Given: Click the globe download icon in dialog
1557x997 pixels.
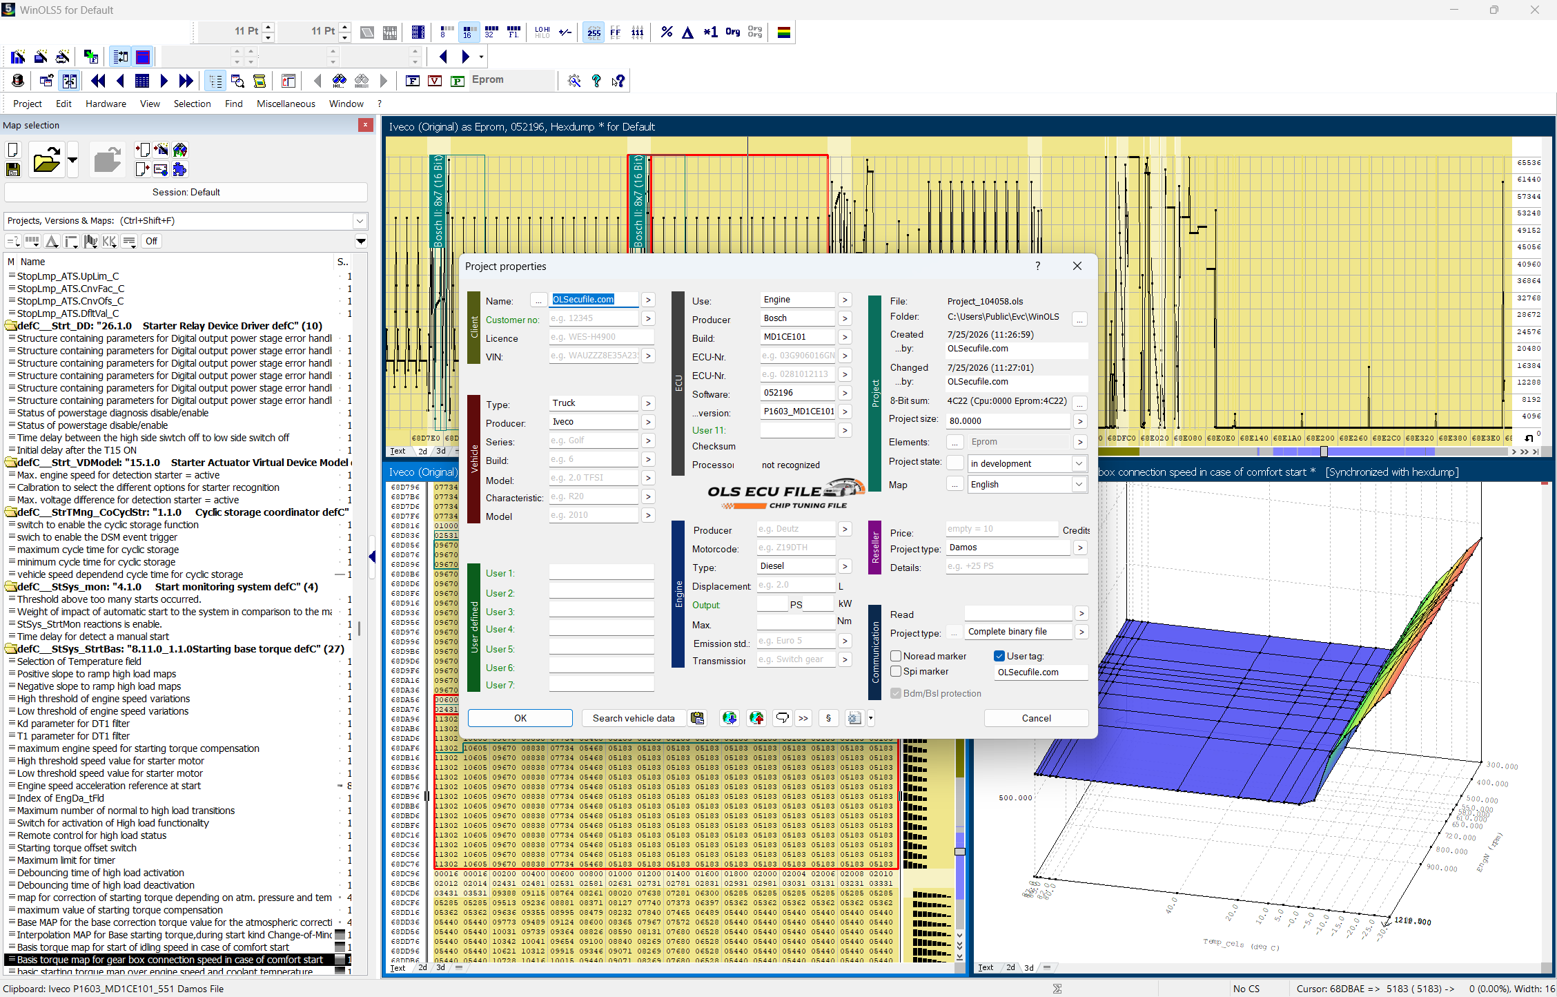Looking at the screenshot, I should click(729, 718).
